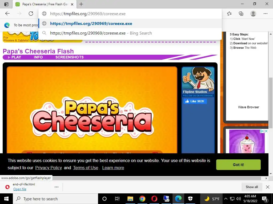
Task: Open File Explorer from taskbar
Action: (x=130, y=199)
